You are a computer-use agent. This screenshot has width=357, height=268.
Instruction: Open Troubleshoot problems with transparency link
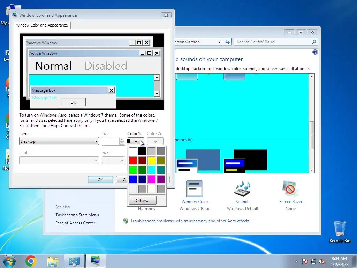click(x=190, y=221)
